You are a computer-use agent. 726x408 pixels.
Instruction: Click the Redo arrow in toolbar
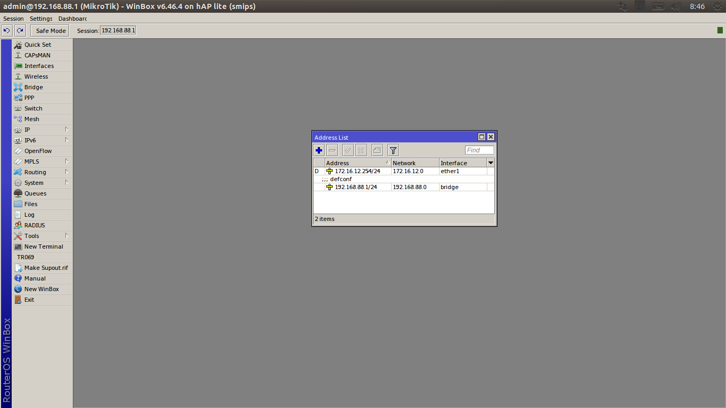20,30
